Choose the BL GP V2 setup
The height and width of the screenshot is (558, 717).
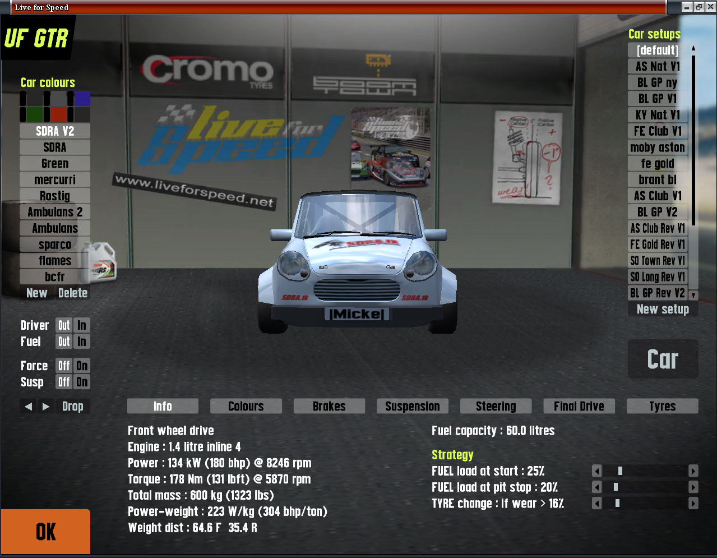[x=658, y=212]
